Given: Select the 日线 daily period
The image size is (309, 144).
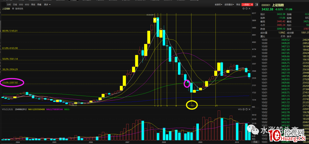Looking at the screenshot, I should (x=15, y=5).
